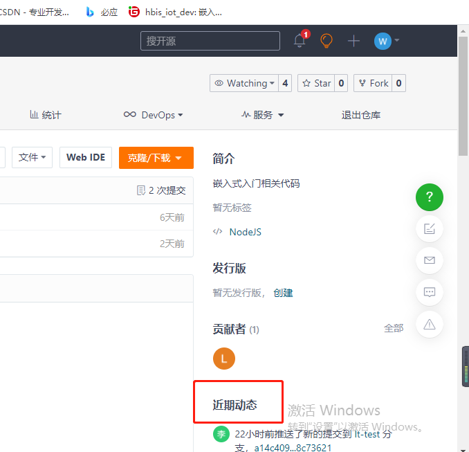
Task: Click the Fork count 0
Action: click(398, 83)
